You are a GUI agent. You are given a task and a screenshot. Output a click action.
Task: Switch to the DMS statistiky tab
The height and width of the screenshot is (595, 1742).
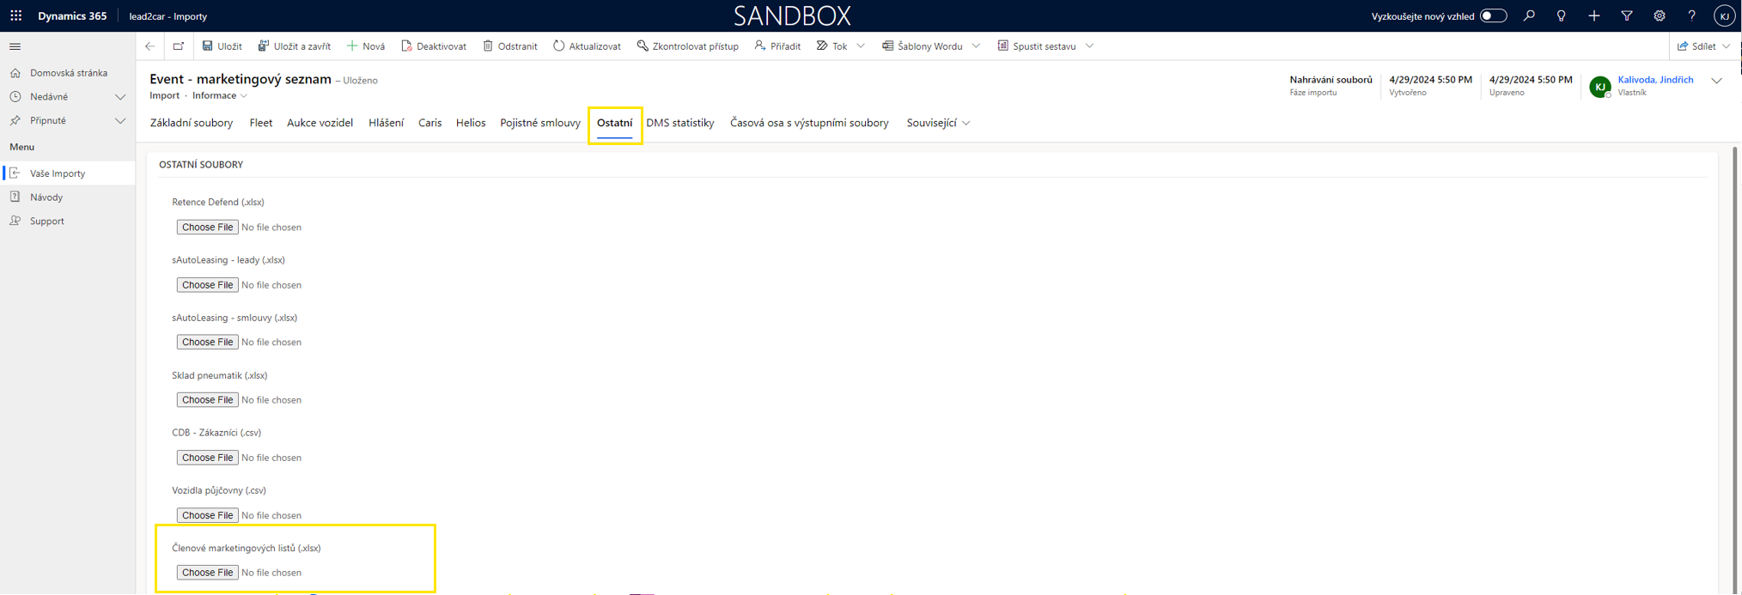tap(679, 123)
